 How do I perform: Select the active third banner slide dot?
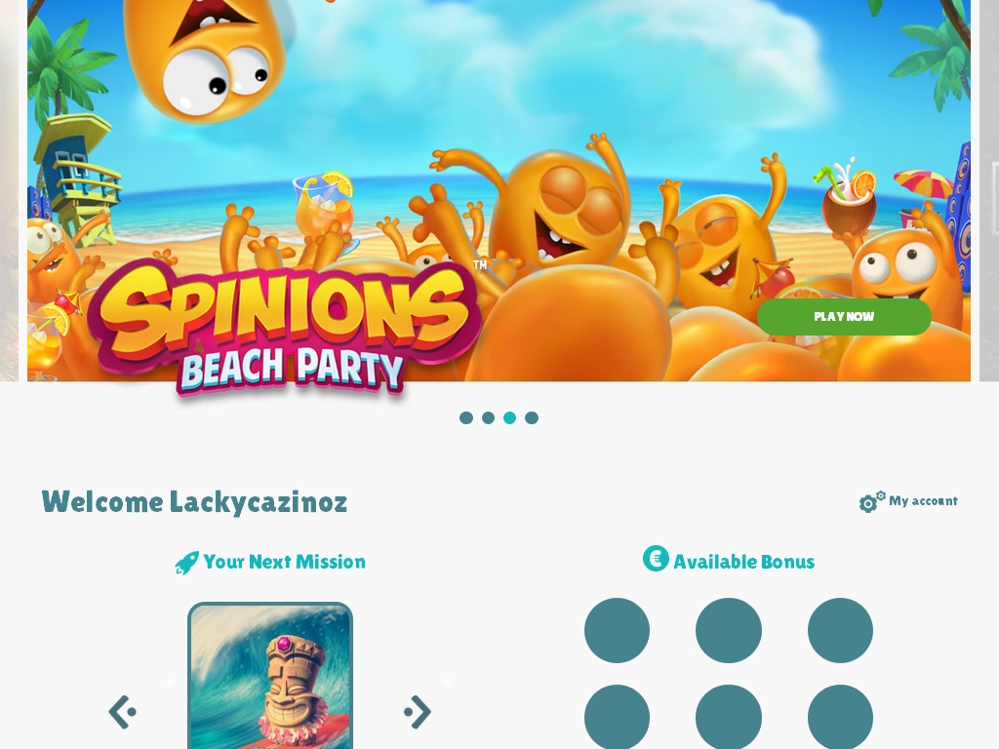coord(509,417)
